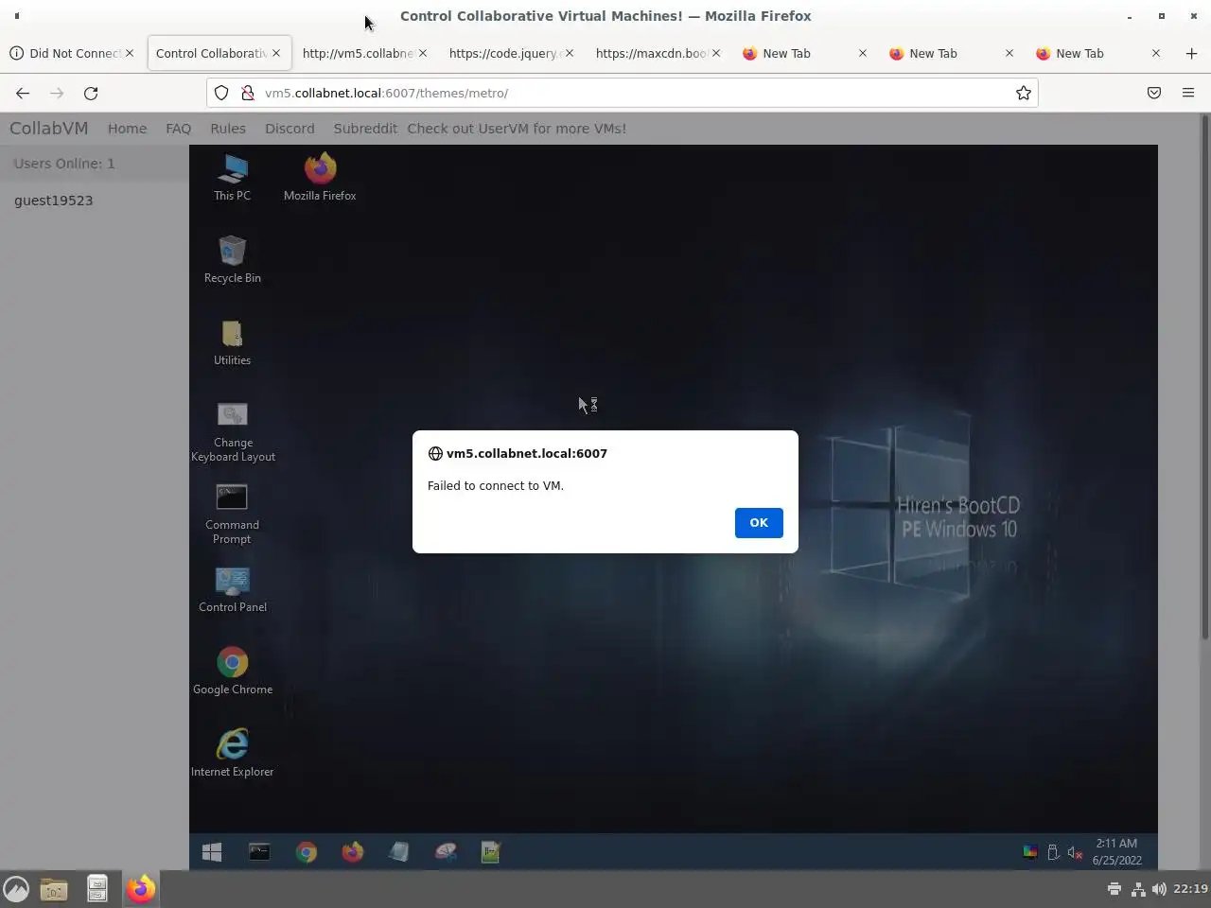Open This PC icon on VM desktop

[x=232, y=178]
